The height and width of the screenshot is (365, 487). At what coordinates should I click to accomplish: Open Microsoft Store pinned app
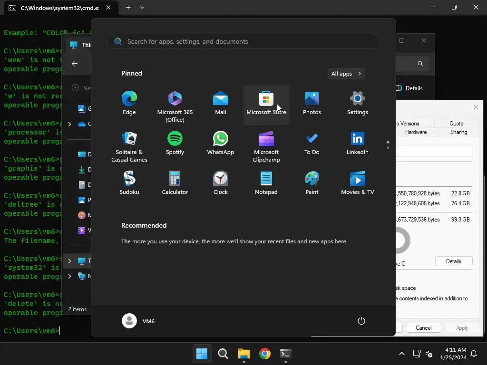click(x=266, y=105)
